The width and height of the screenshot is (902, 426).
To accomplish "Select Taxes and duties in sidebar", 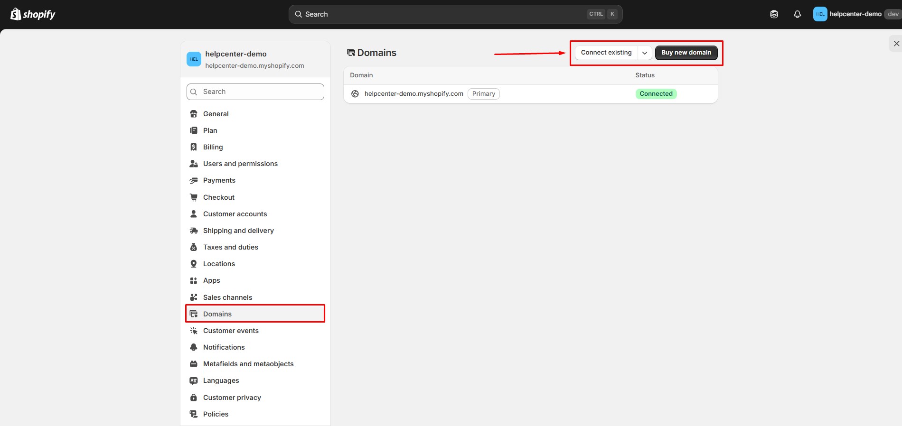I will coord(231,247).
